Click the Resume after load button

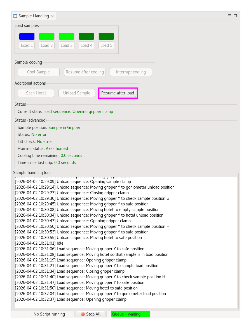(118, 93)
